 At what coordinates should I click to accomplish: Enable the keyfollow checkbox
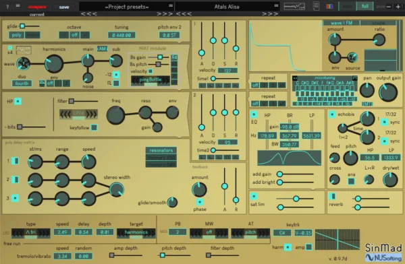pos(94,127)
